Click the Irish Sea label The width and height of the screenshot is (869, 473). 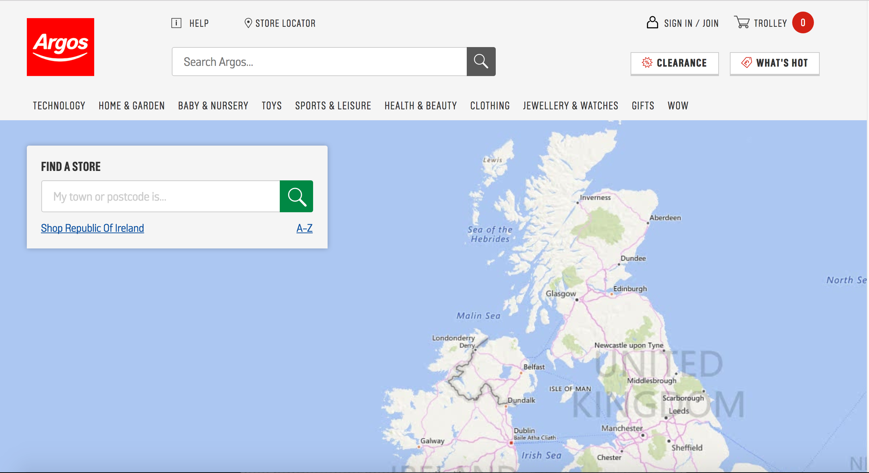(x=541, y=455)
